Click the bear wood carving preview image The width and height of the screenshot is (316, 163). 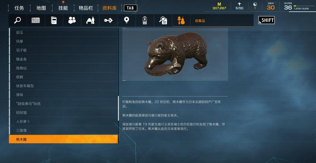click(x=175, y=54)
